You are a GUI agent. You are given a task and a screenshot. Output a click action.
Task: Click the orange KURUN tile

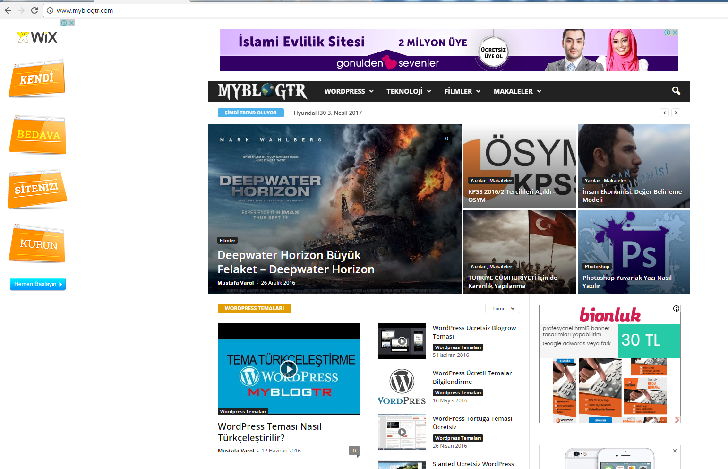coord(37,243)
